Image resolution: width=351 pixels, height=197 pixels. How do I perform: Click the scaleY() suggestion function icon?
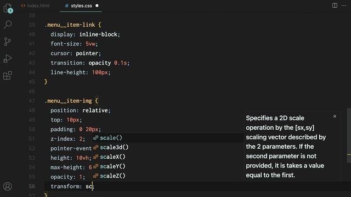(x=96, y=166)
